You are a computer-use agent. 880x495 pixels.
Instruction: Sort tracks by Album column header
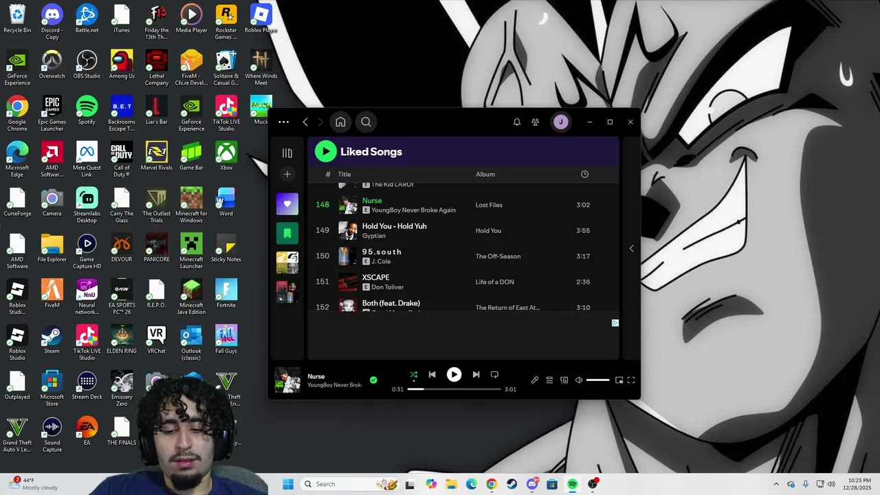pos(485,175)
